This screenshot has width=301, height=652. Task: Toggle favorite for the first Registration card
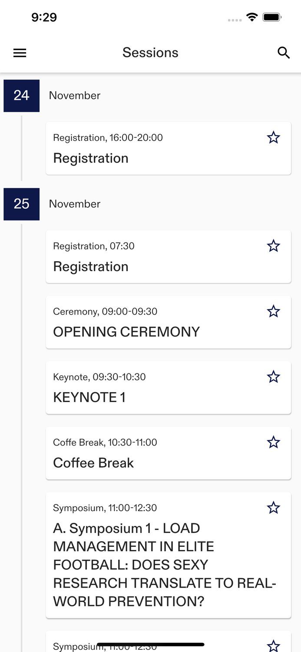click(273, 137)
